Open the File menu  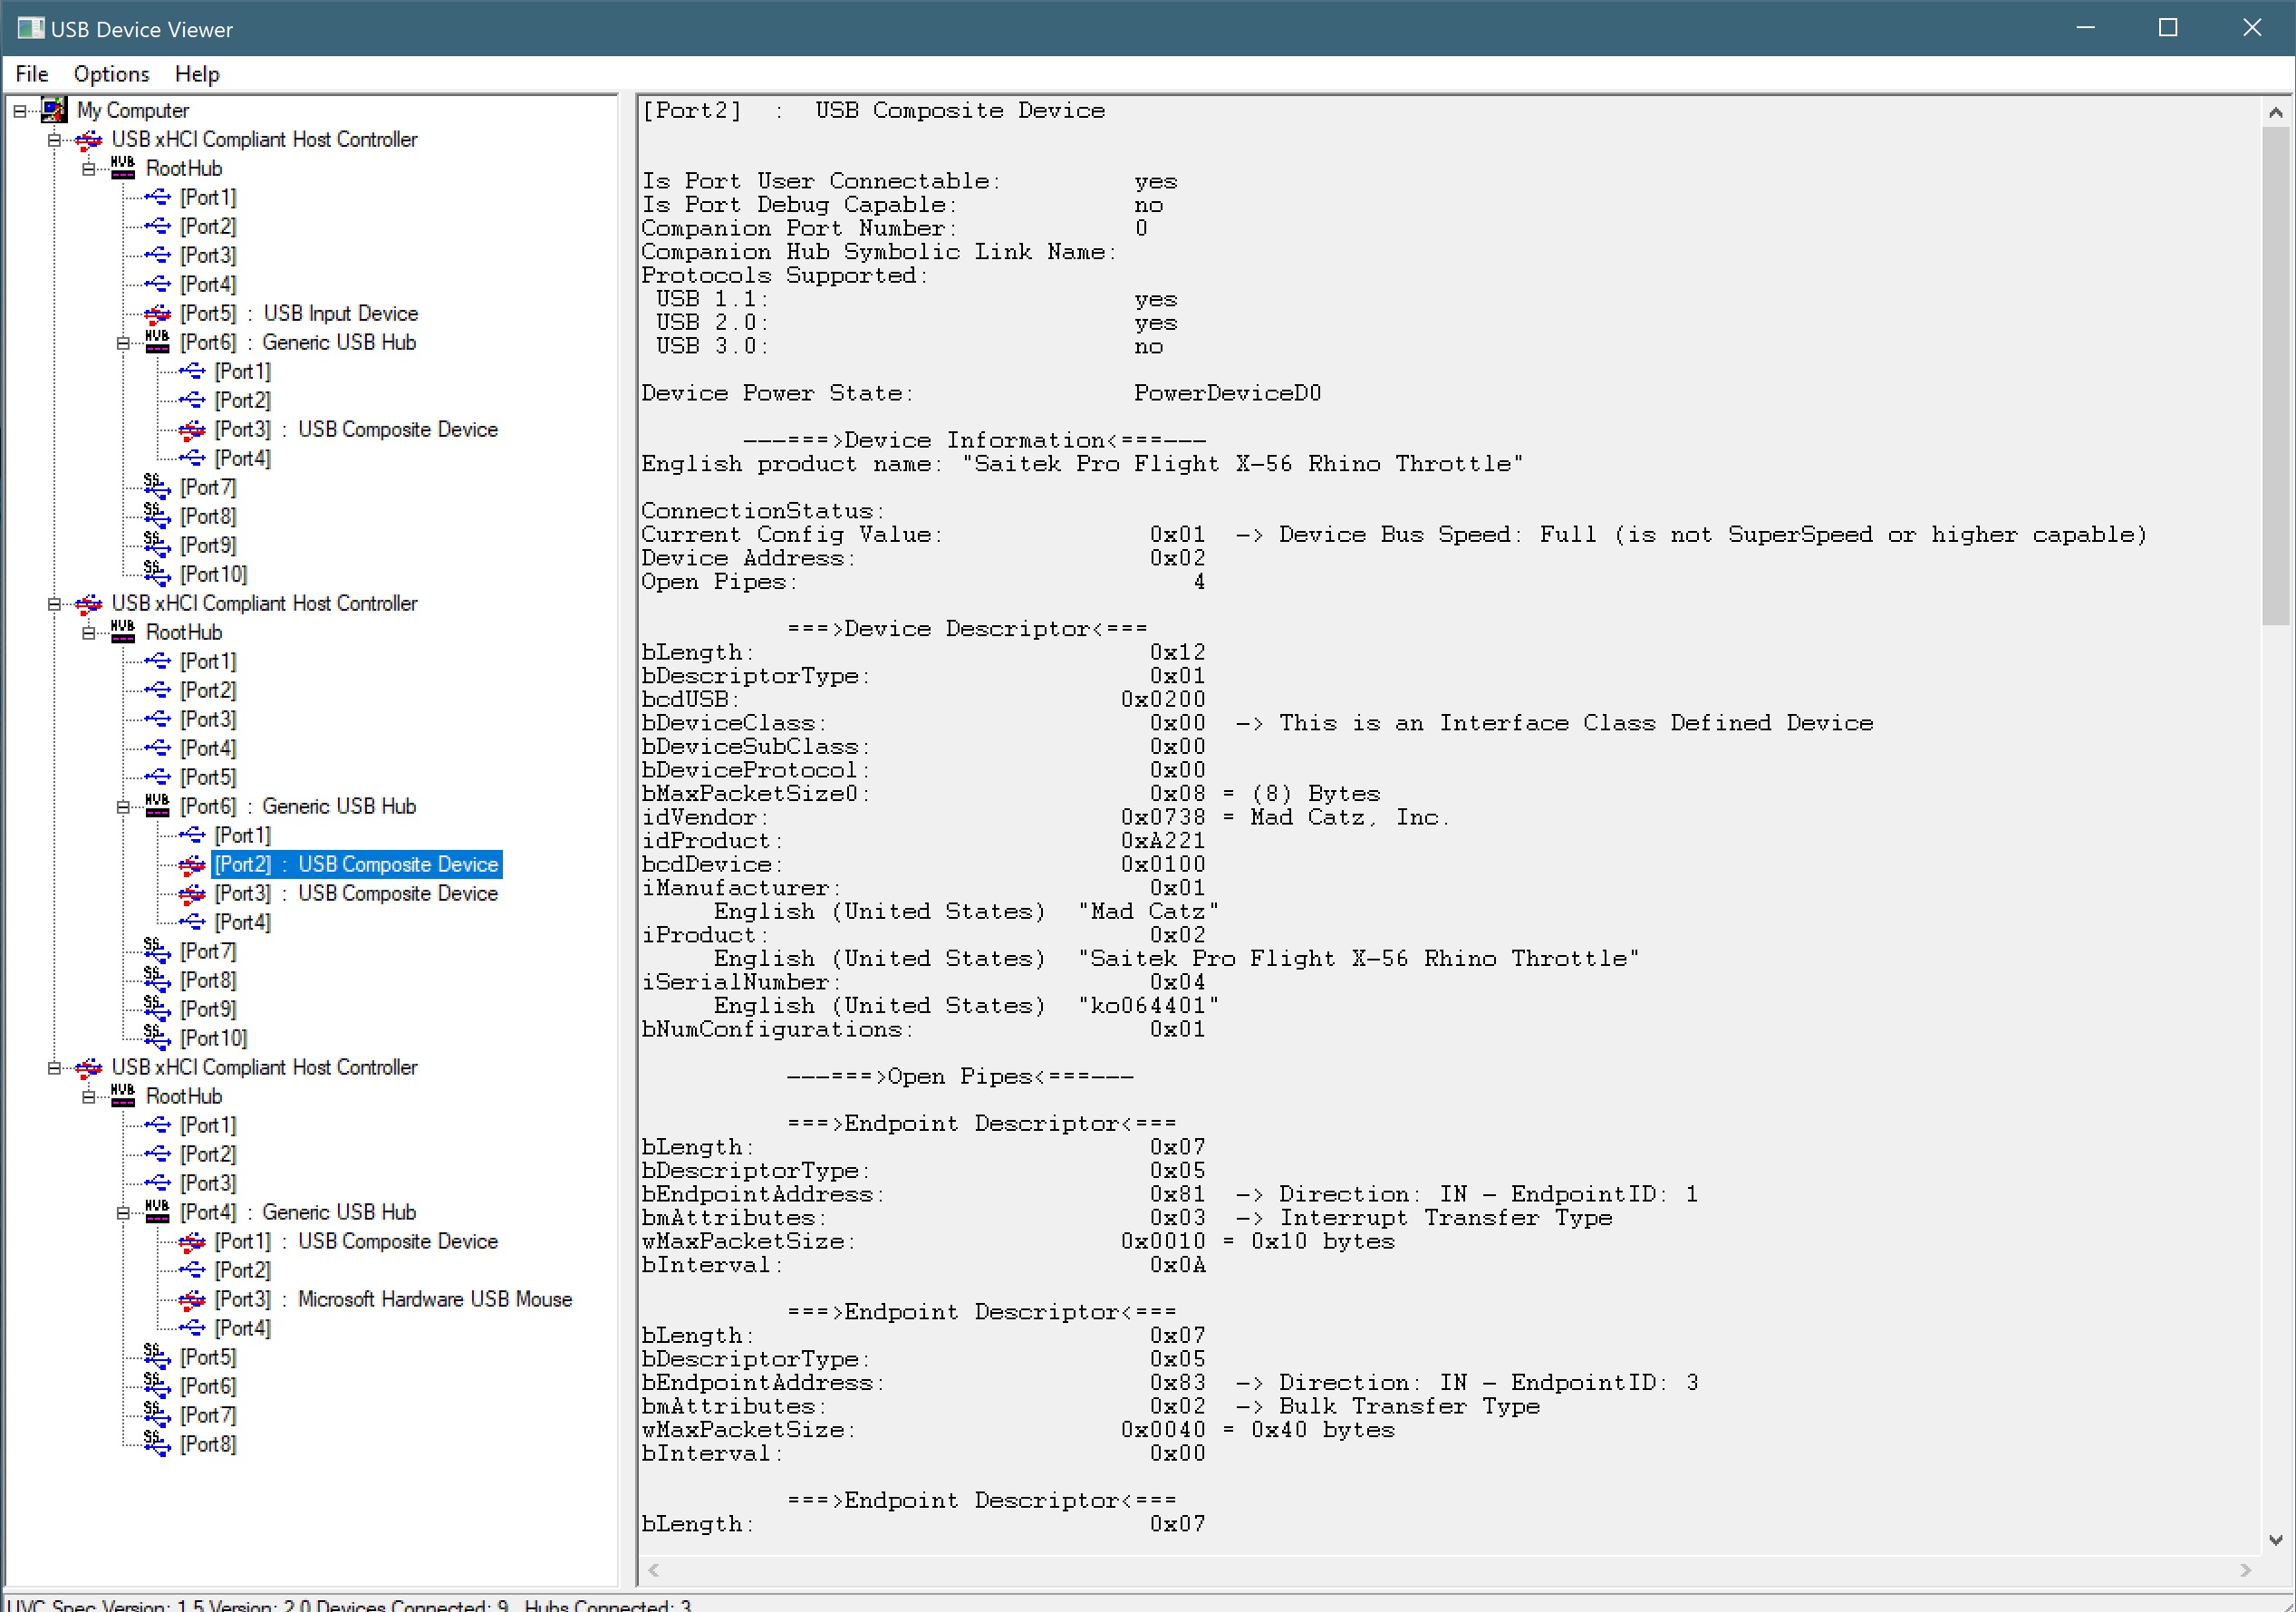pyautogui.click(x=31, y=74)
